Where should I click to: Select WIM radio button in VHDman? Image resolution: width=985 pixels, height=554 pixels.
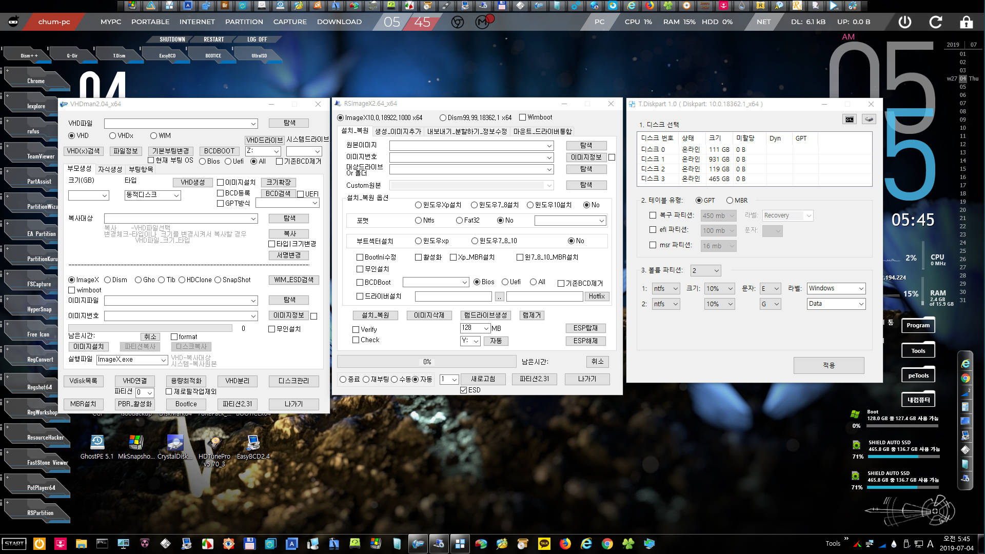coord(161,136)
